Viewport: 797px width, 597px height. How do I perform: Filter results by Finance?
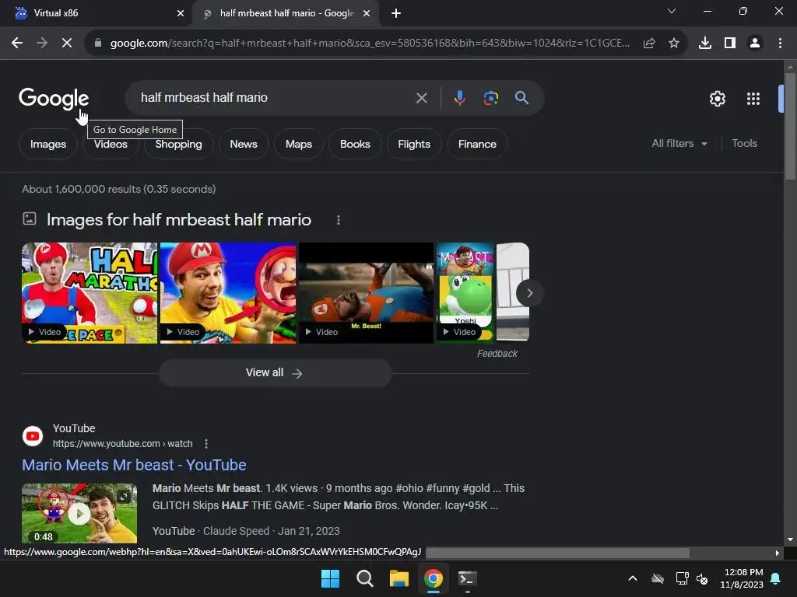(x=477, y=144)
